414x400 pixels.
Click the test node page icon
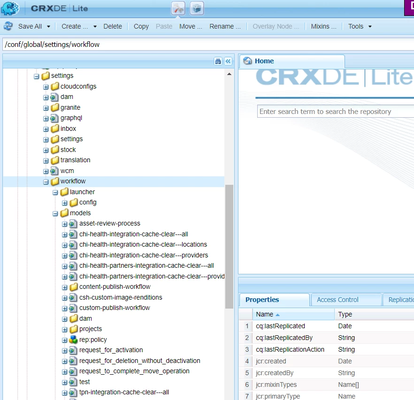[73, 382]
